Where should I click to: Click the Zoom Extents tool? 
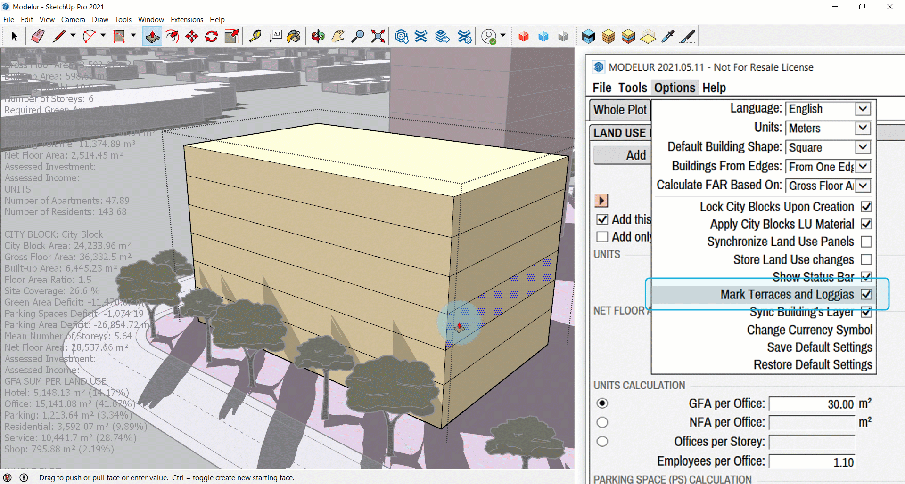click(378, 36)
